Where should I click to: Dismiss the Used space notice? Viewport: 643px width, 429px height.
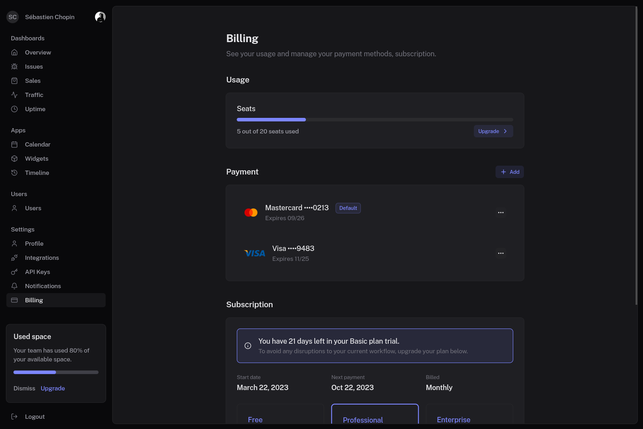24,388
